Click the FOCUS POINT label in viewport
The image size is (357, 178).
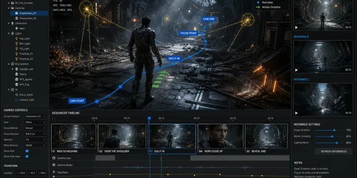coord(188,33)
